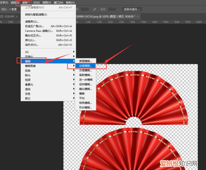Select 动感模糊 motion blur
The width and height of the screenshot is (206, 170).
[x=86, y=65]
